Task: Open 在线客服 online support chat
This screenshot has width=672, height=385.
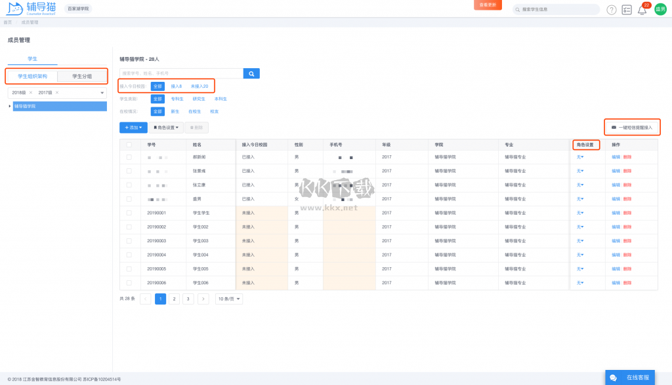Action: [630, 377]
